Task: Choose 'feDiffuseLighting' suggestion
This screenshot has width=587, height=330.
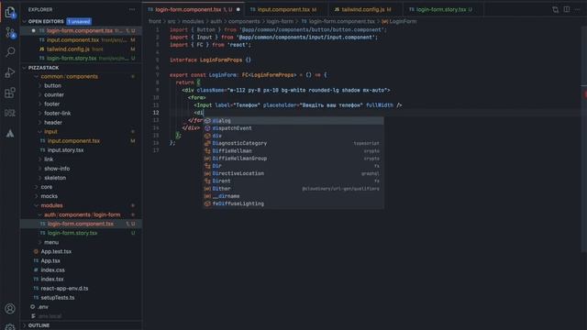Action: 293,203
